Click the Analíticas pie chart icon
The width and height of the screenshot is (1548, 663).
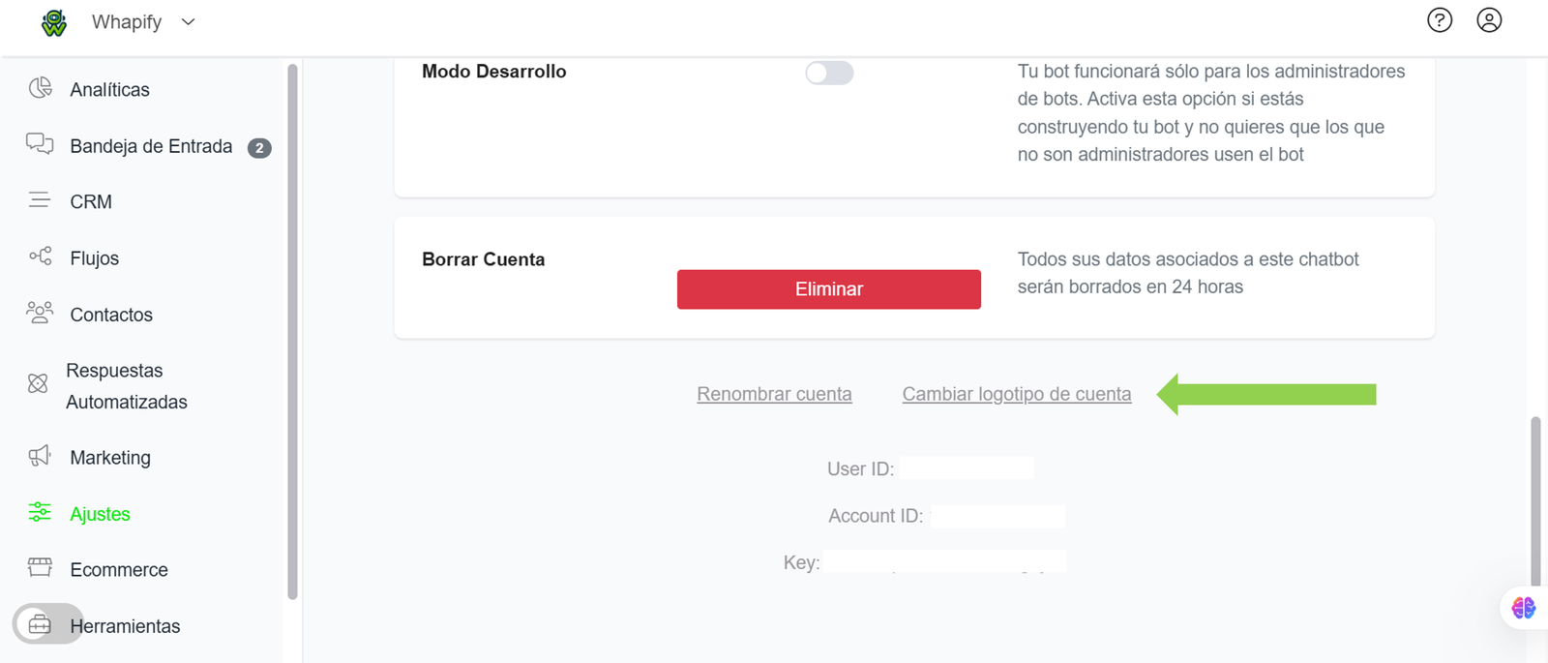(40, 89)
